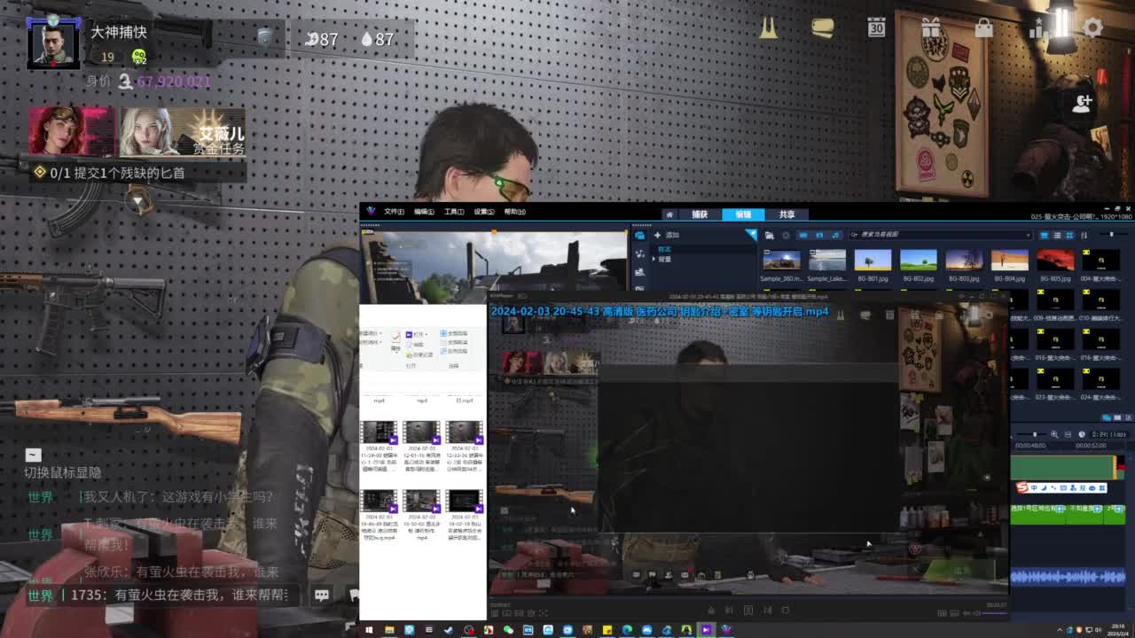The height and width of the screenshot is (638, 1135).
Task: Toggle the show photos filter button
Action: [x=819, y=235]
